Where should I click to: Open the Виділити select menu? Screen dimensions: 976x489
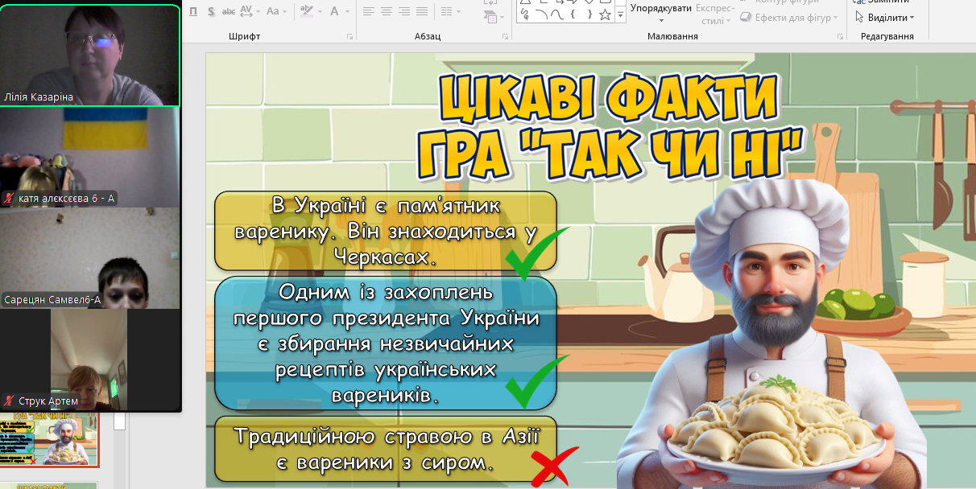(x=884, y=18)
